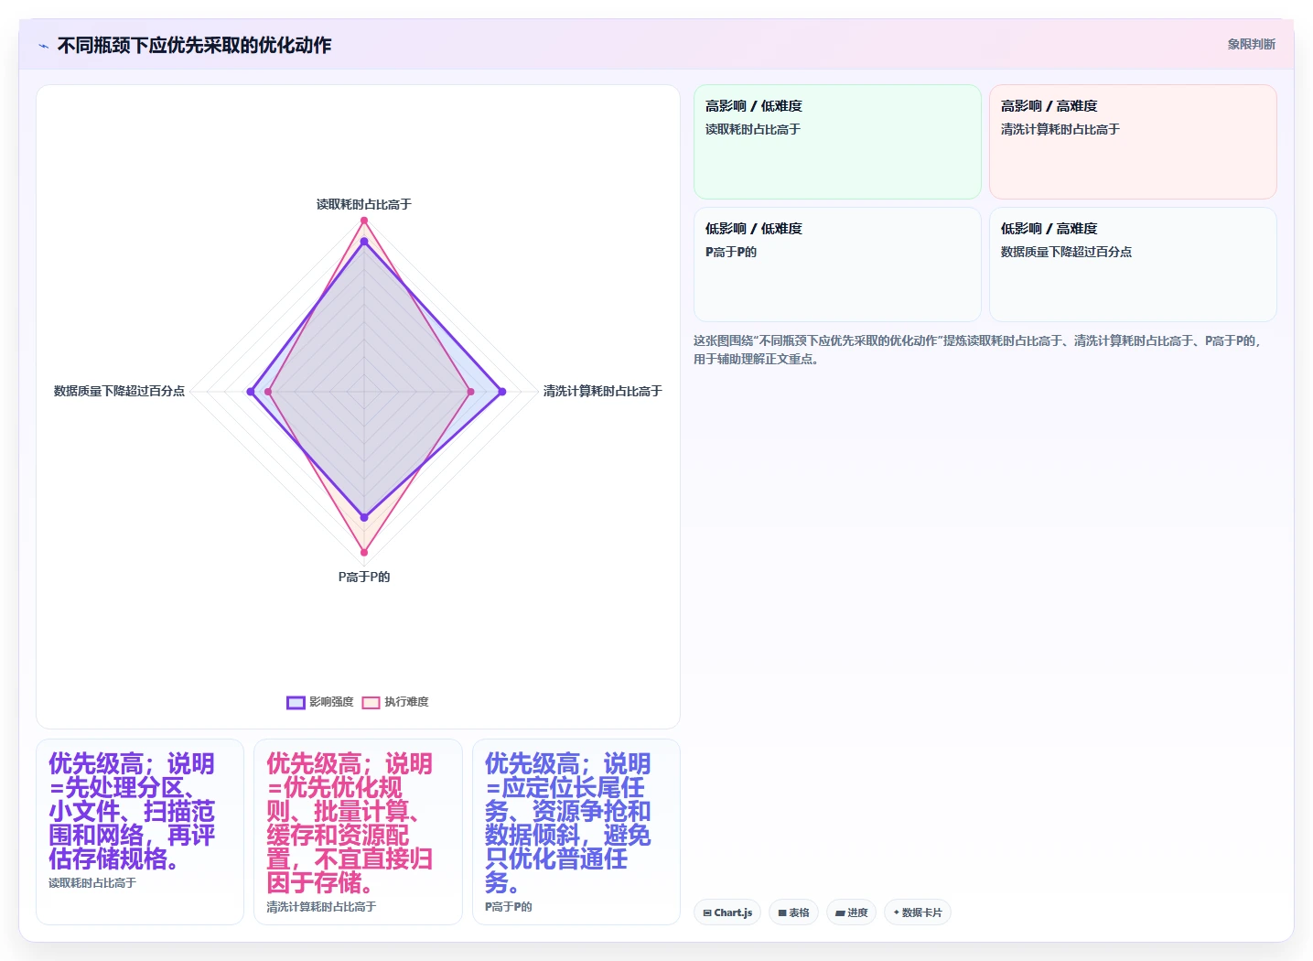
Task: Click the purple summary text about 先处理分区
Action: click(132, 811)
